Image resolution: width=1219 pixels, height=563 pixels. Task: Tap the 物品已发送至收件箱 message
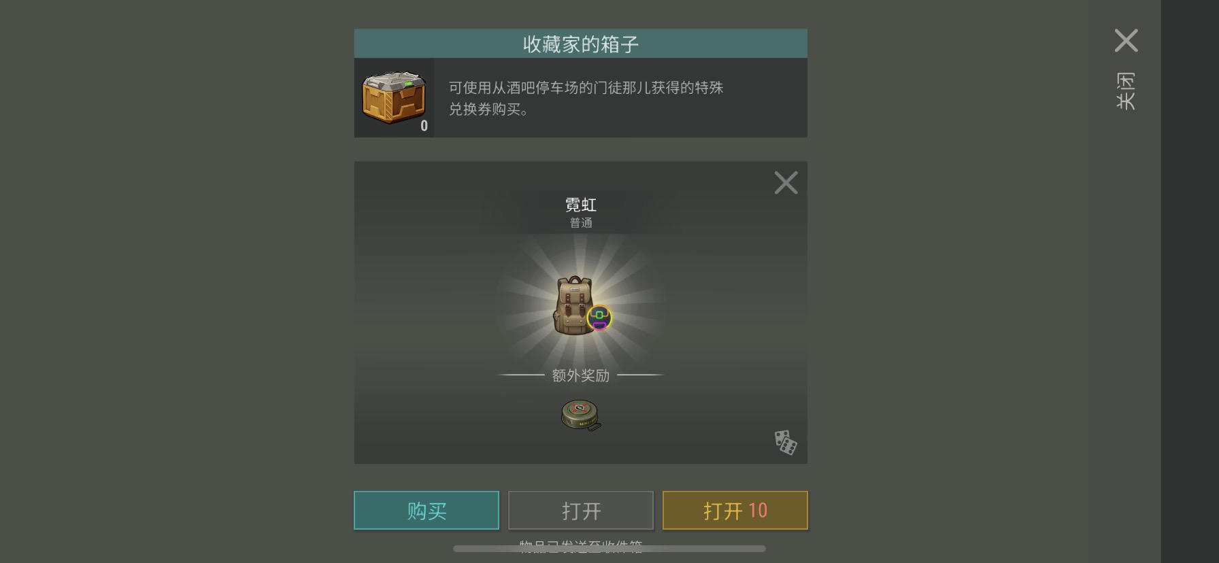pos(581,545)
